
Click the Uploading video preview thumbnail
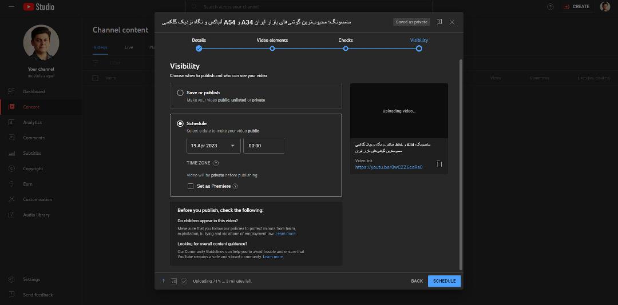[x=399, y=111]
